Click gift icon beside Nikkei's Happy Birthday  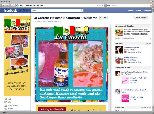pyautogui.click(x=126, y=62)
